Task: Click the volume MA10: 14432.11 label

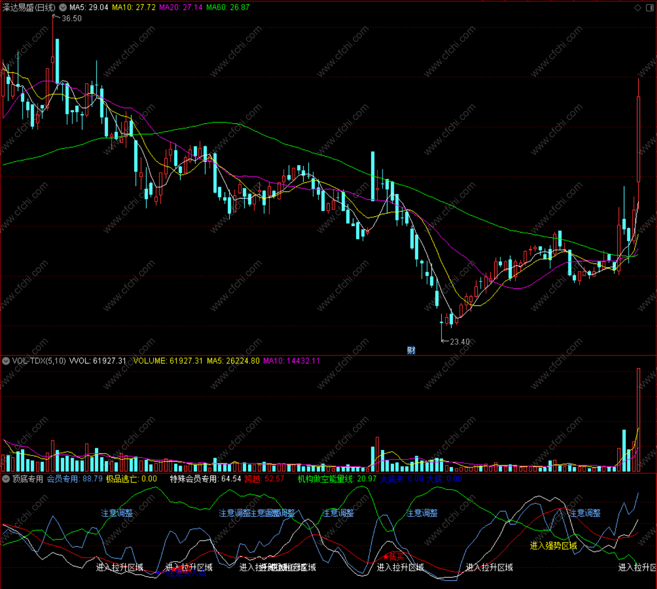Action: click(291, 361)
